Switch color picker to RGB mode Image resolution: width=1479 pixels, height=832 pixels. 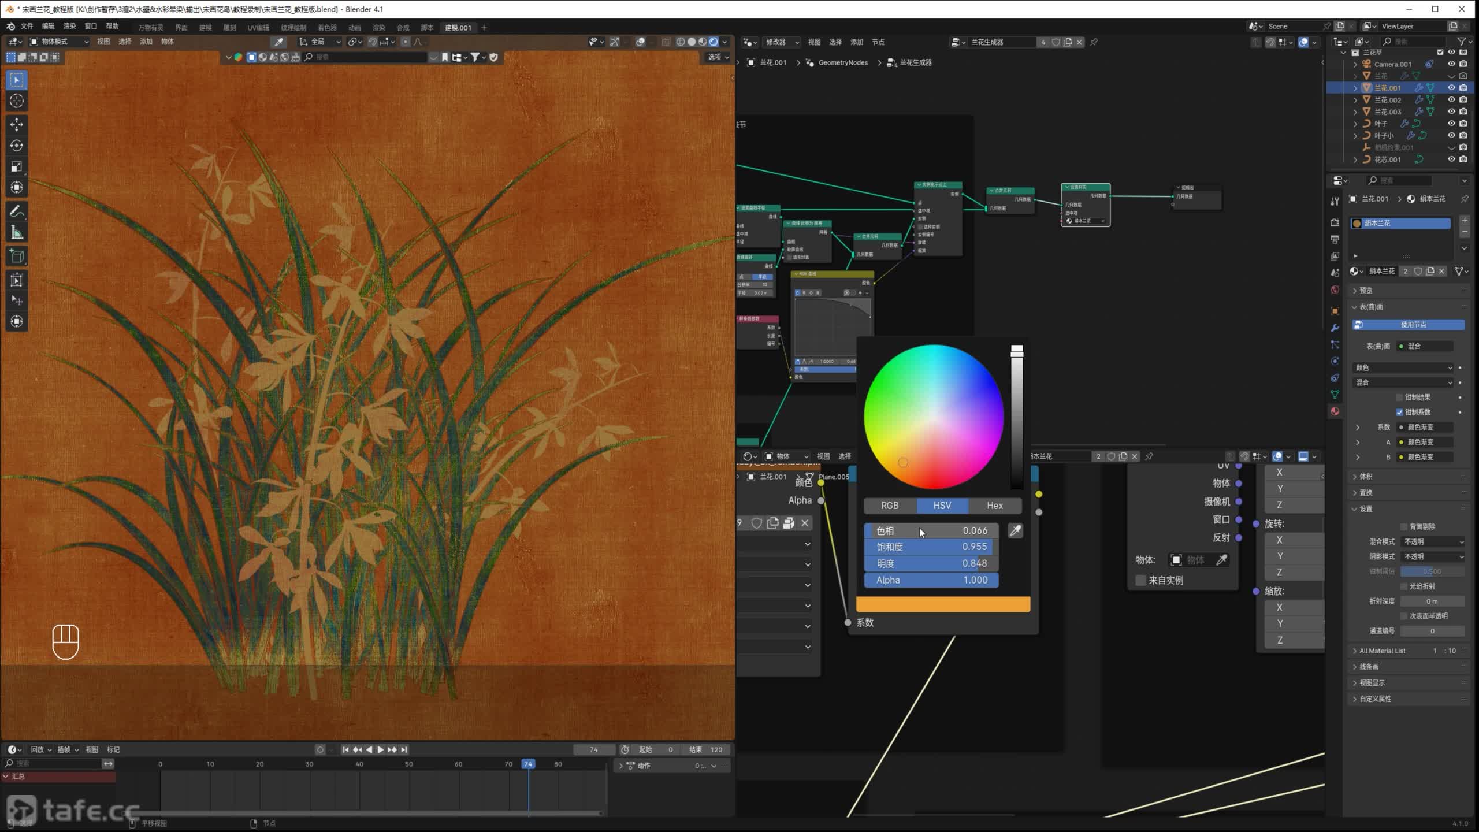890,506
